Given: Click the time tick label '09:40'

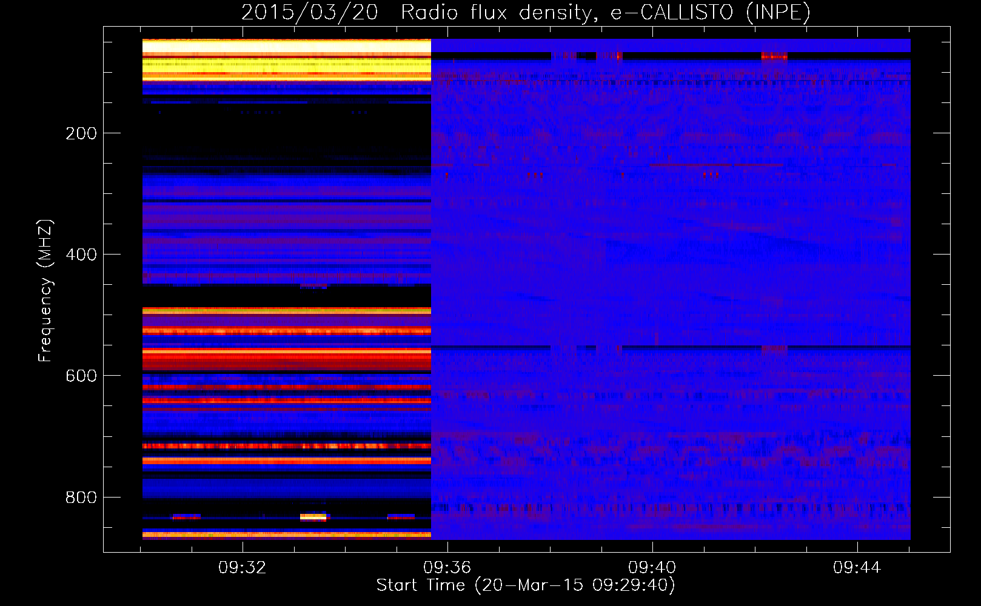Looking at the screenshot, I should pos(652,567).
